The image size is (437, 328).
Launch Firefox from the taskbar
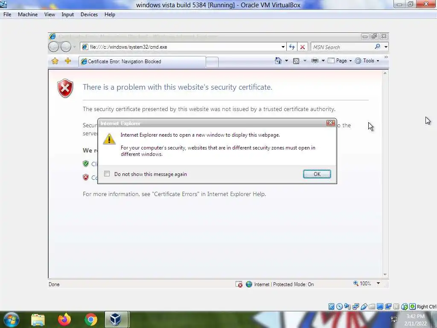click(64, 319)
